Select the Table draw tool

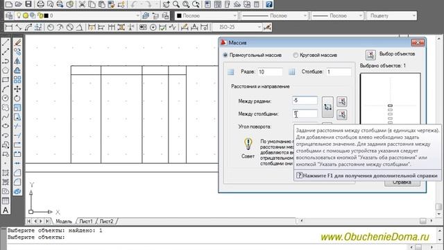tap(6, 201)
